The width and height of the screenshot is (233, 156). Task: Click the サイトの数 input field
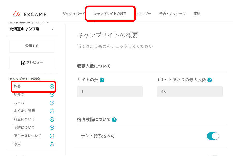(110, 91)
